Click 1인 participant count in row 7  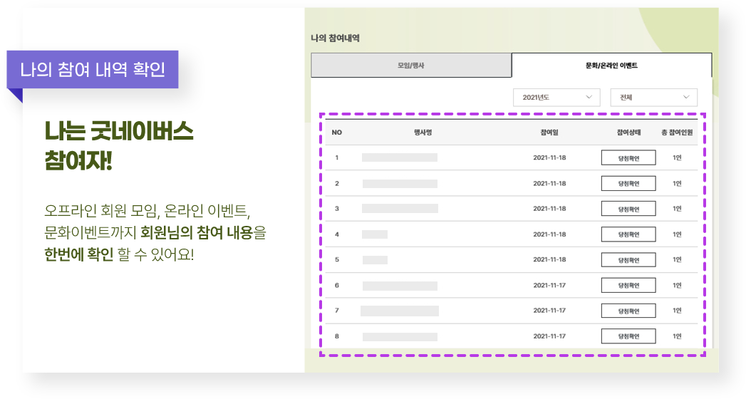(677, 310)
